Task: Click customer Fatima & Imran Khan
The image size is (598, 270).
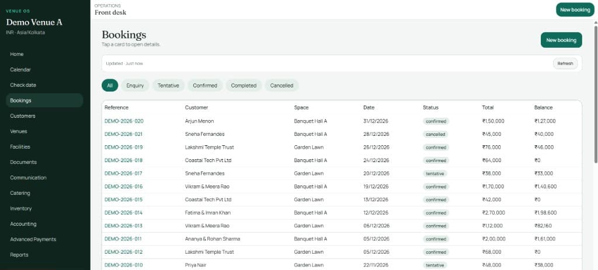Action: click(208, 212)
